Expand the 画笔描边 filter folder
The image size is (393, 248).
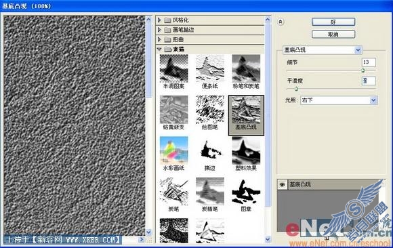159,30
